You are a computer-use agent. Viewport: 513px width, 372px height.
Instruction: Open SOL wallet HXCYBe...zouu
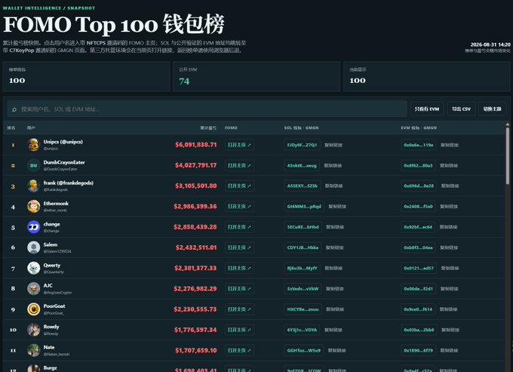point(303,309)
